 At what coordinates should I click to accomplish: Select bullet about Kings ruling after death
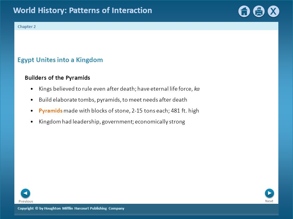(x=119, y=89)
